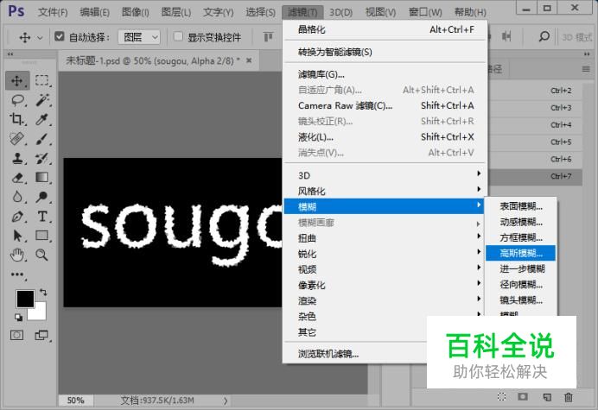Open status bar info arrow

(x=226, y=401)
